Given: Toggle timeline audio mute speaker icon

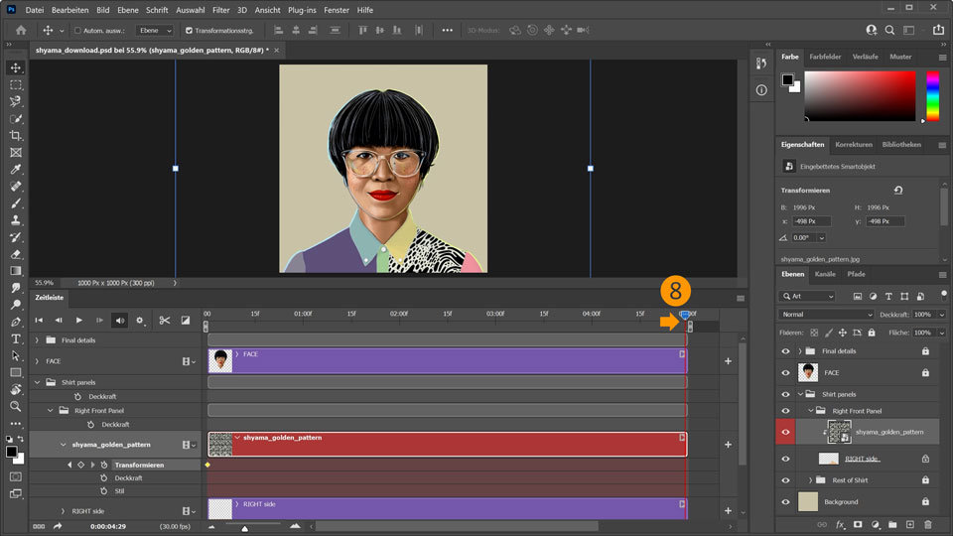Looking at the screenshot, I should pos(119,320).
